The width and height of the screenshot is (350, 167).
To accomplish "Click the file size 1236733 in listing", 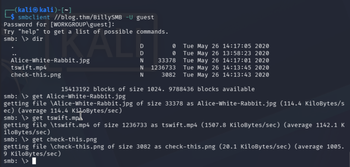I will point(163,68).
